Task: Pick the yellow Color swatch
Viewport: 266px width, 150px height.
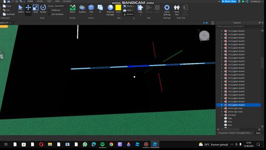Action: point(118,7)
